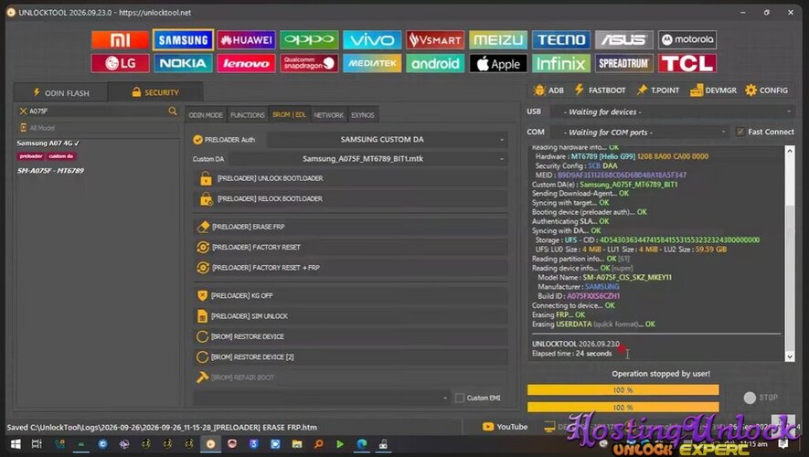This screenshot has height=457, width=809.
Task: Open the ODIN MODE tab
Action: coord(206,115)
